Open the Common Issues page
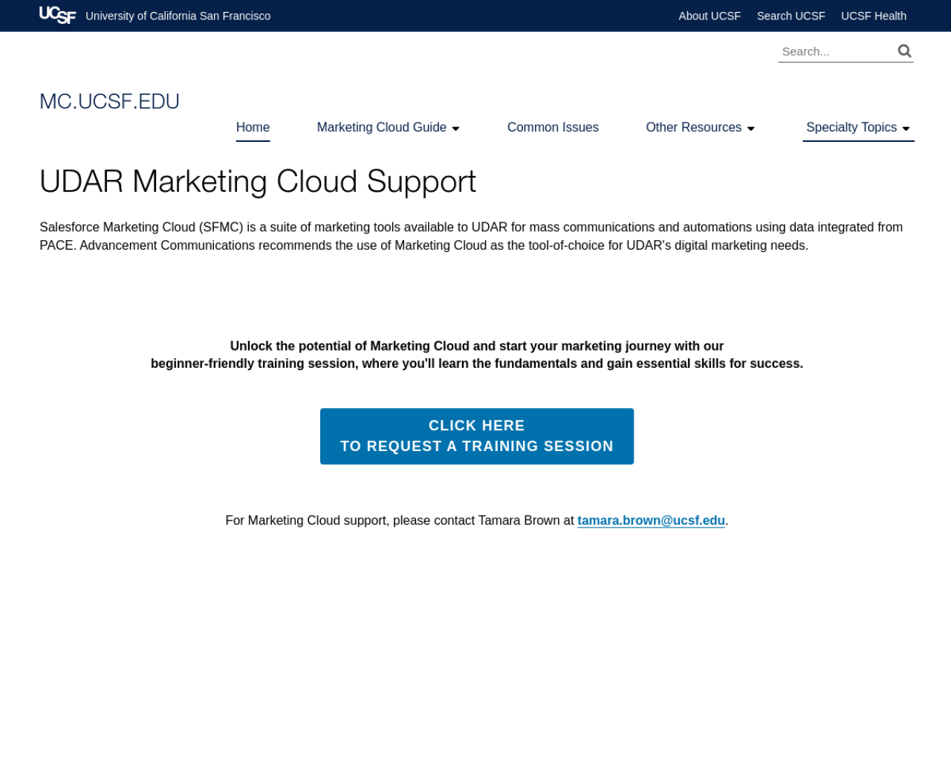The height and width of the screenshot is (761, 951). (553, 127)
